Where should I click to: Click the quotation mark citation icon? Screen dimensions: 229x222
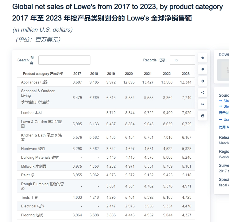tap(203, 104)
